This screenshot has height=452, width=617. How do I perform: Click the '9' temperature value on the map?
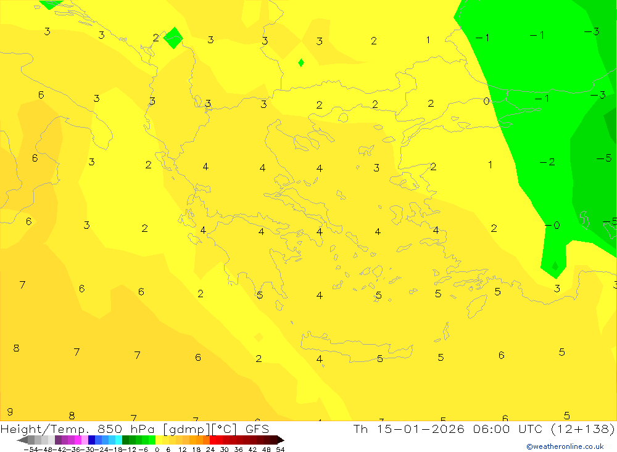point(10,412)
